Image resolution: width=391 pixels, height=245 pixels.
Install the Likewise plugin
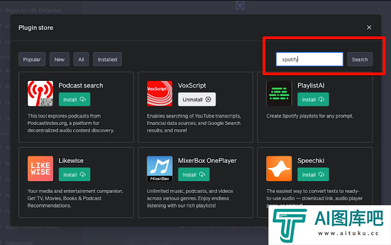[75, 175]
